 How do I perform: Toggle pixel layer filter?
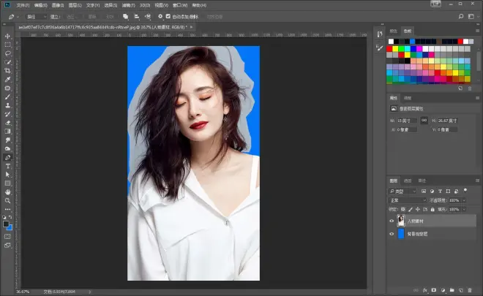click(424, 191)
